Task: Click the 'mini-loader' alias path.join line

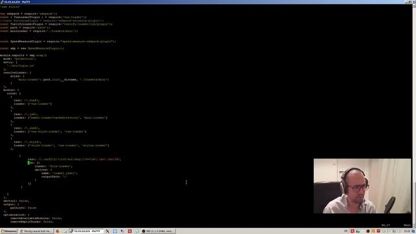Action: click(x=63, y=79)
